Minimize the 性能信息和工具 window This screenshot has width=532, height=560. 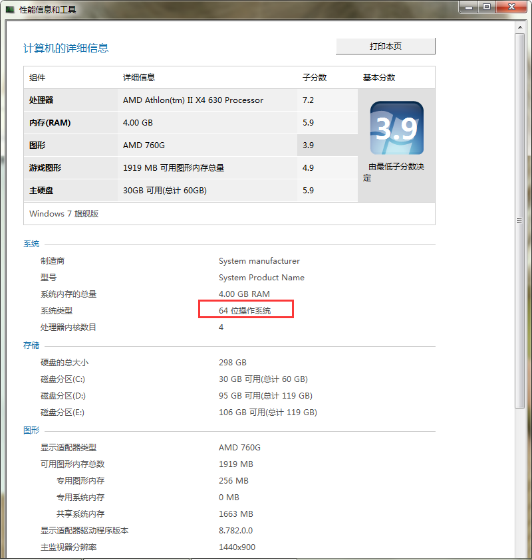tap(469, 7)
